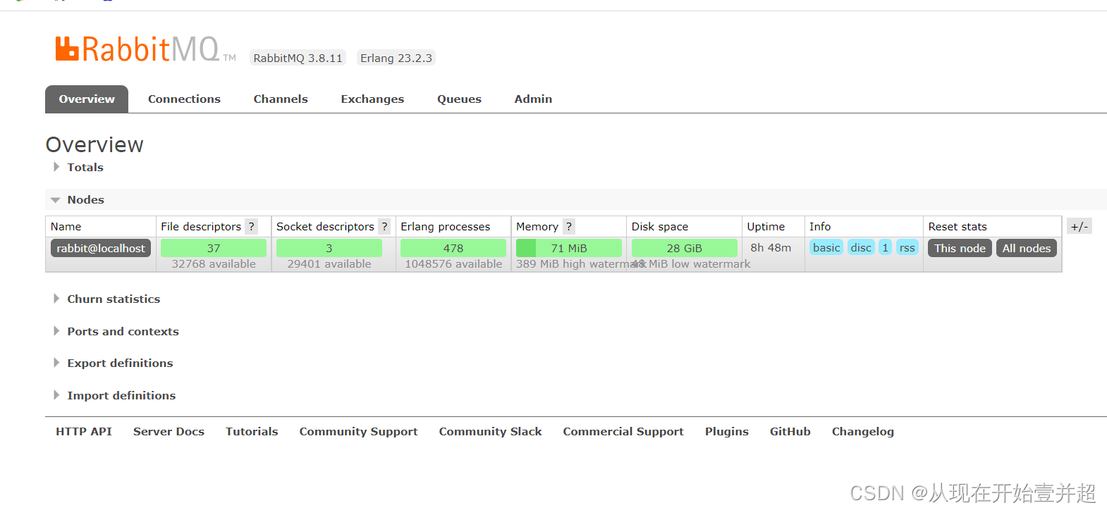Click the Name column header
Screen dimensions: 1107x510
(66, 226)
